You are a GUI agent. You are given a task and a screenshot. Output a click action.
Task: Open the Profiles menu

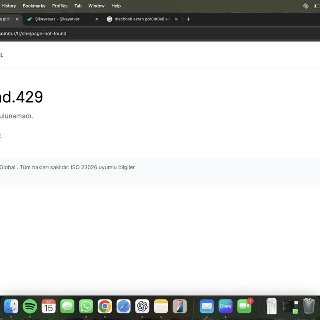coord(60,6)
